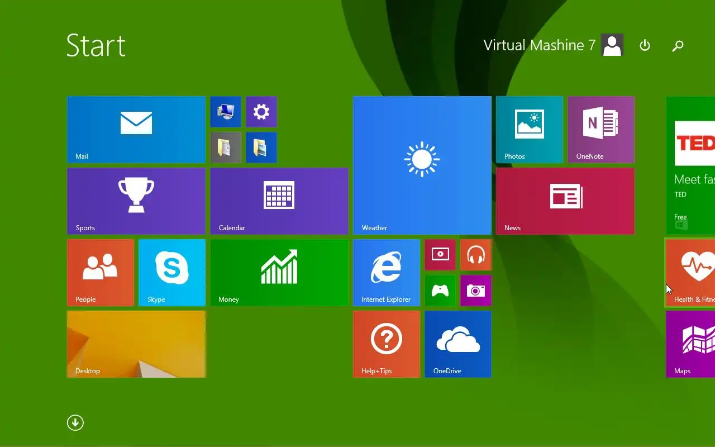Open the Maps tile
The width and height of the screenshot is (715, 447).
click(x=691, y=344)
